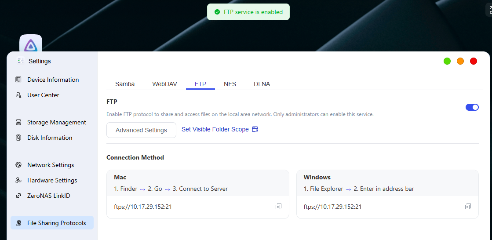Click the ZeroNAS LinkID chain icon

18,196
